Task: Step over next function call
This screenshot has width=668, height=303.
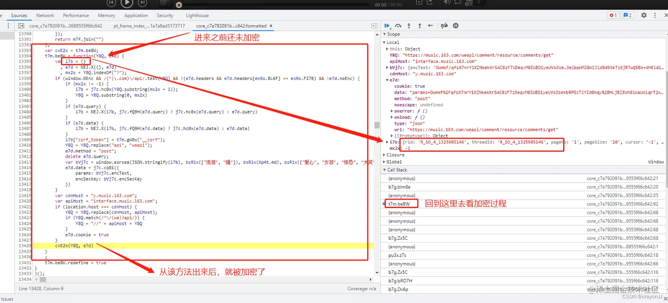Action: pyautogui.click(x=398, y=26)
